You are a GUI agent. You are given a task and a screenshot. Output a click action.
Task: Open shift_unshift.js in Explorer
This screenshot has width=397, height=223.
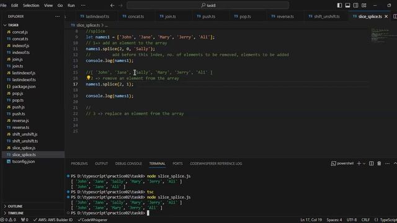(x=25, y=134)
